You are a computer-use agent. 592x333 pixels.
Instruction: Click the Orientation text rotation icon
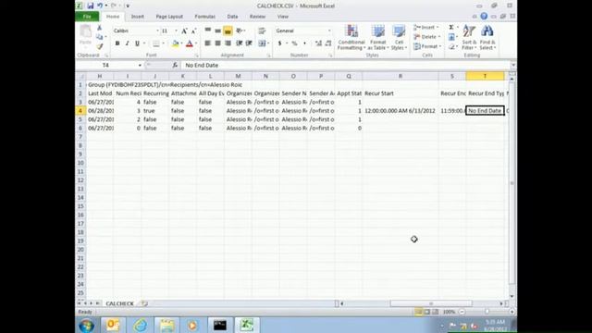[x=240, y=31]
